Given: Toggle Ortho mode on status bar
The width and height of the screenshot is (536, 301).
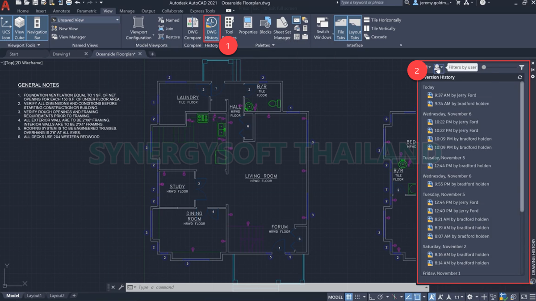Looking at the screenshot, I should pyautogui.click(x=371, y=297).
